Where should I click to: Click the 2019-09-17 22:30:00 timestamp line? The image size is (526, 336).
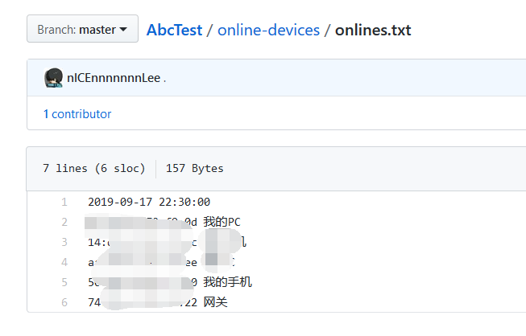tap(149, 203)
